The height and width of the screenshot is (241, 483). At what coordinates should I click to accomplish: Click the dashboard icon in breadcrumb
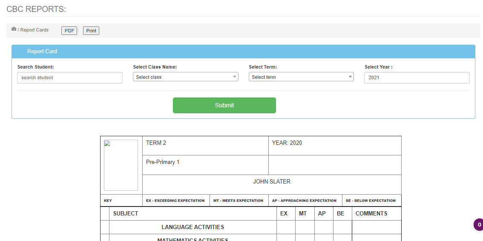pyautogui.click(x=14, y=29)
